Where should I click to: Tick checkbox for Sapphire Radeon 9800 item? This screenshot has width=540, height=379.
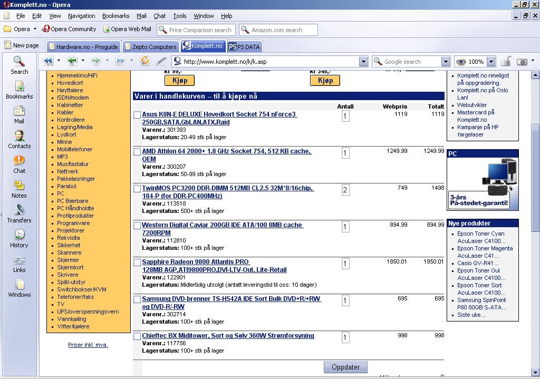[x=137, y=263]
